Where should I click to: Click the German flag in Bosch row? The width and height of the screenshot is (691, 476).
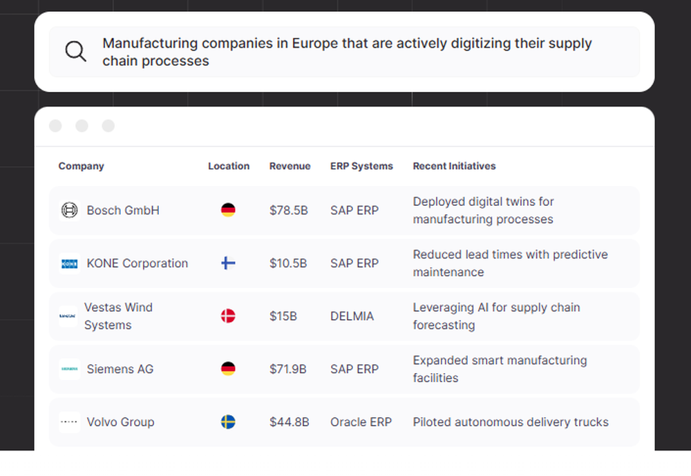pyautogui.click(x=228, y=210)
